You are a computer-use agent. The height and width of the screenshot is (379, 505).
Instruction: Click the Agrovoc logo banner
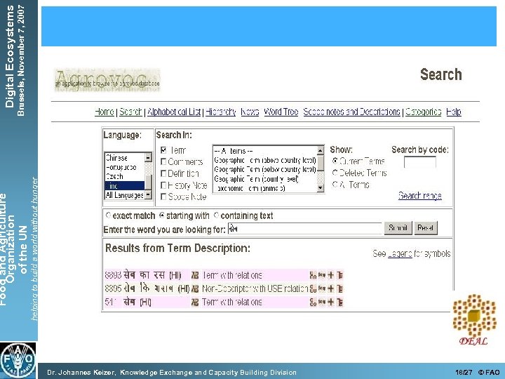point(107,80)
